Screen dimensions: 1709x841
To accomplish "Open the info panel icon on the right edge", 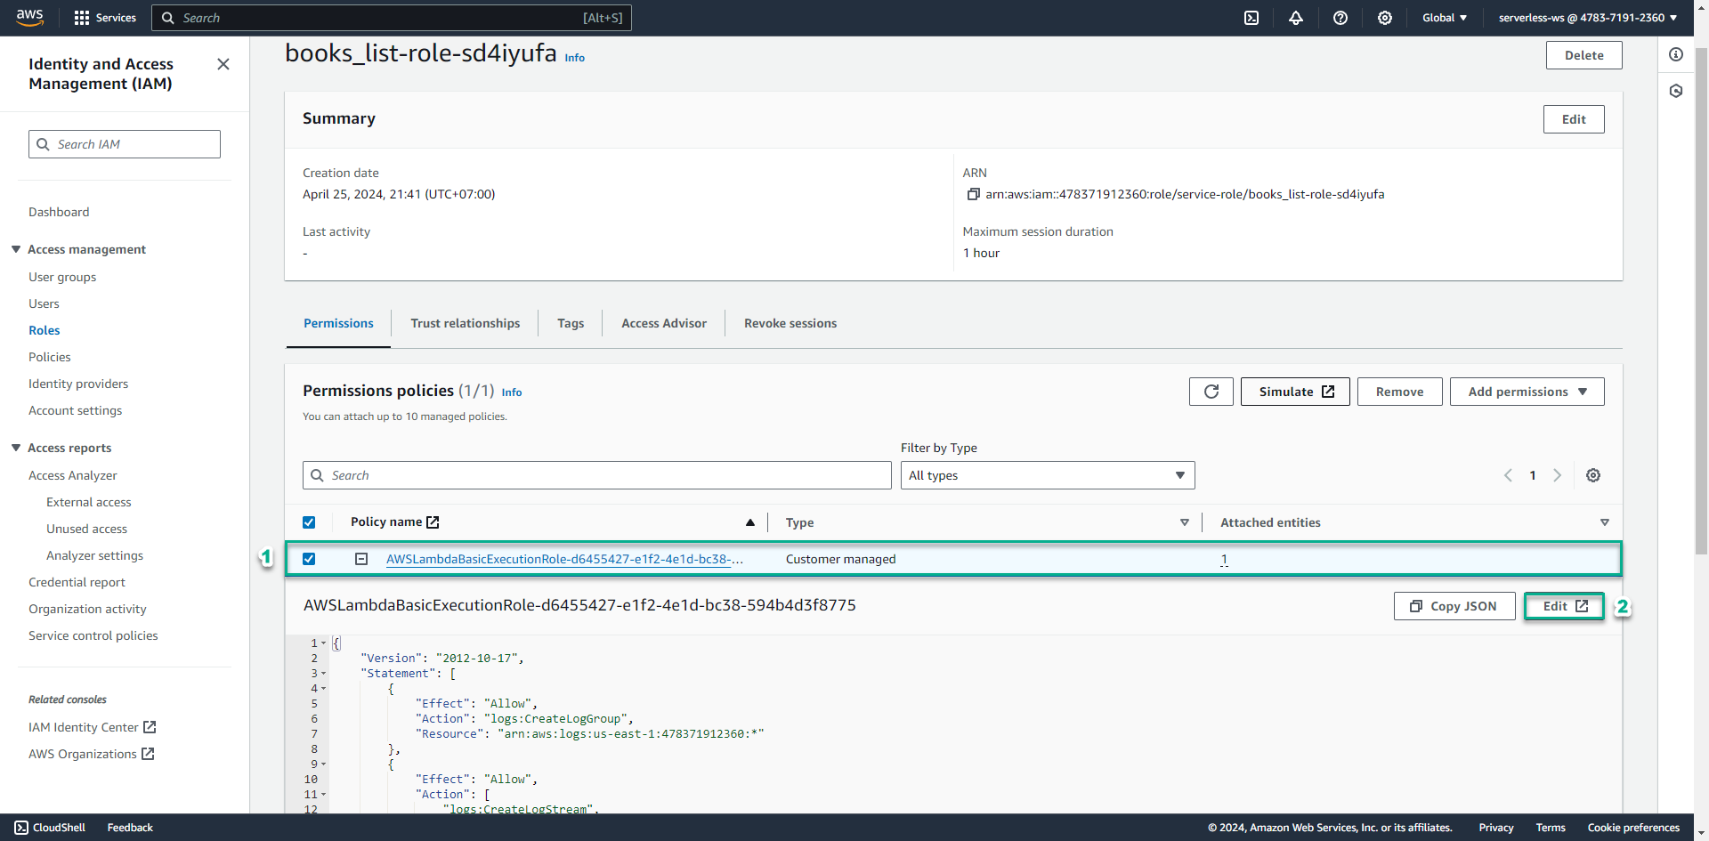I will pos(1676,55).
